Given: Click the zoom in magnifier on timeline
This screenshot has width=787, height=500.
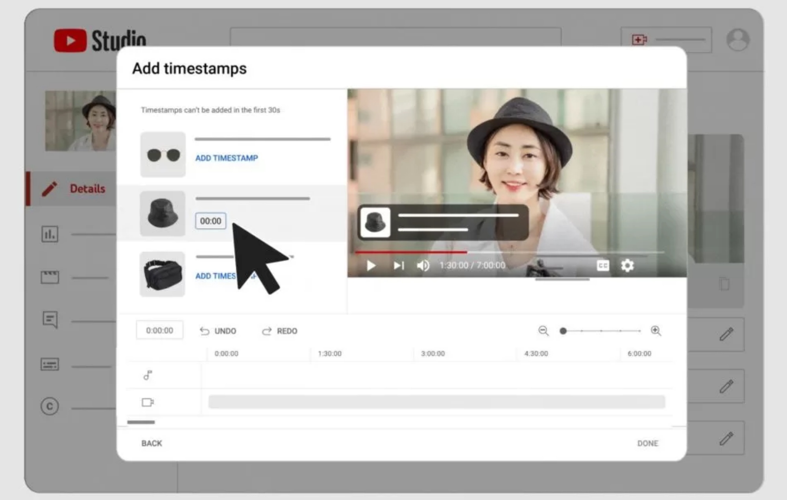Looking at the screenshot, I should click(x=658, y=331).
